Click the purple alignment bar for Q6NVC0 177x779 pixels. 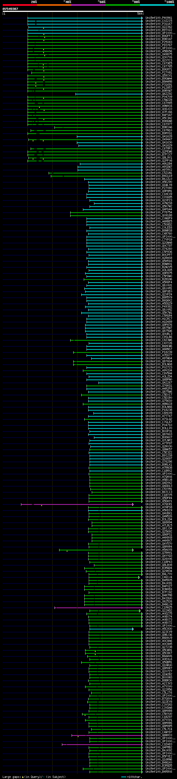(107, 735)
